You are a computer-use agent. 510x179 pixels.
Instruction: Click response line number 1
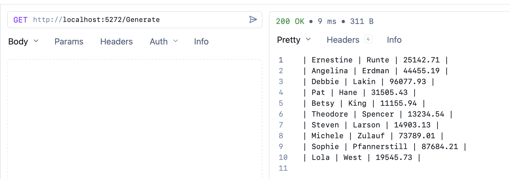pyautogui.click(x=281, y=60)
